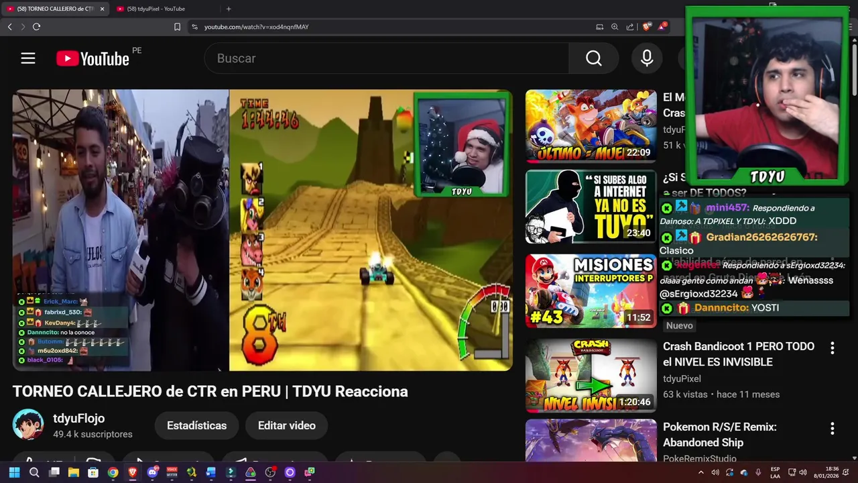Open volume control in system tray

point(803,472)
